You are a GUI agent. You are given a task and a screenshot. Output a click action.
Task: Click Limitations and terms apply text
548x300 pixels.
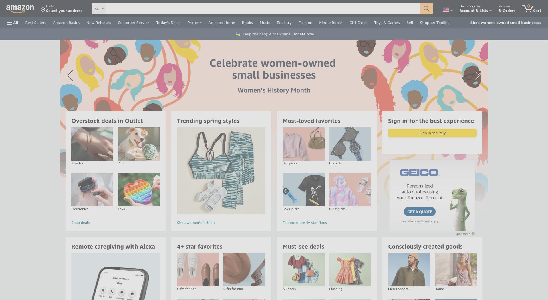point(420,221)
